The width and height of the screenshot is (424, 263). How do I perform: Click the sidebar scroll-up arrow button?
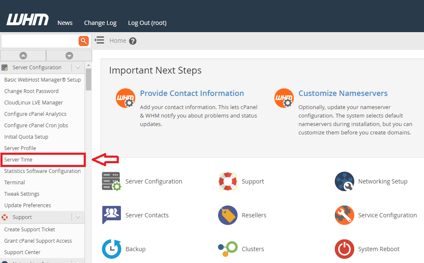[x=23, y=56]
